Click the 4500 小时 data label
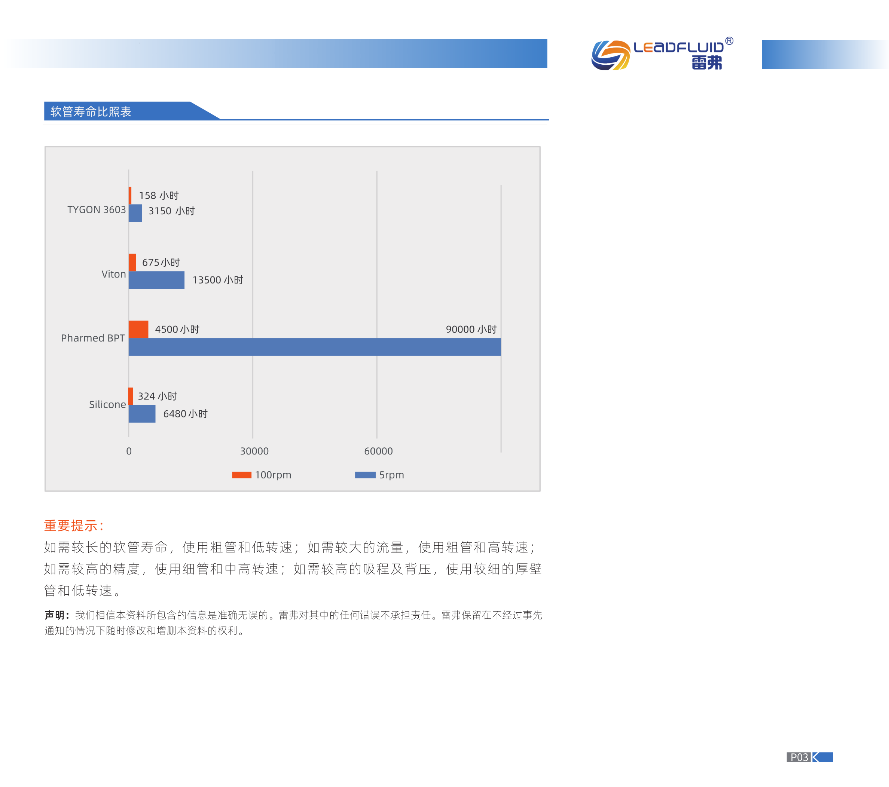Viewport: 889px width, 787px height. (x=177, y=329)
